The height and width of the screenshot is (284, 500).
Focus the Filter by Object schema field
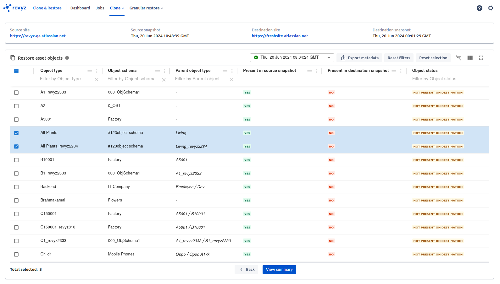[x=134, y=79]
